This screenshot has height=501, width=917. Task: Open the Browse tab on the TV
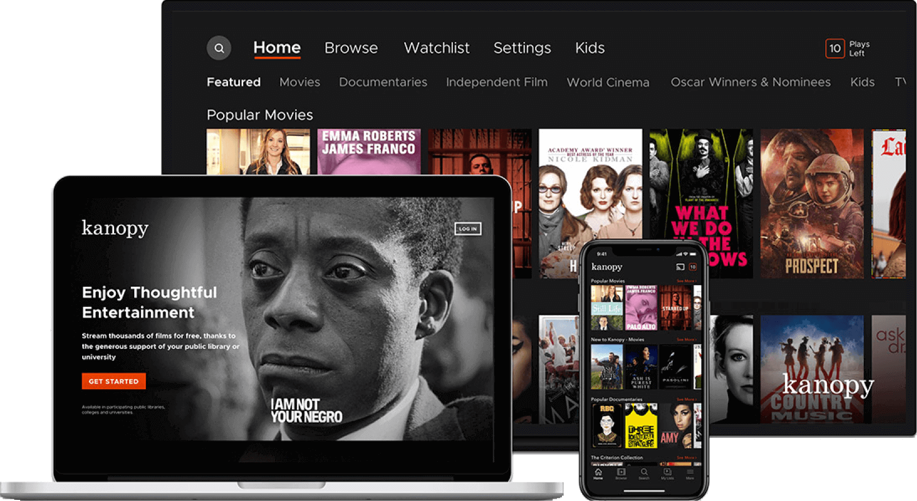pyautogui.click(x=351, y=48)
